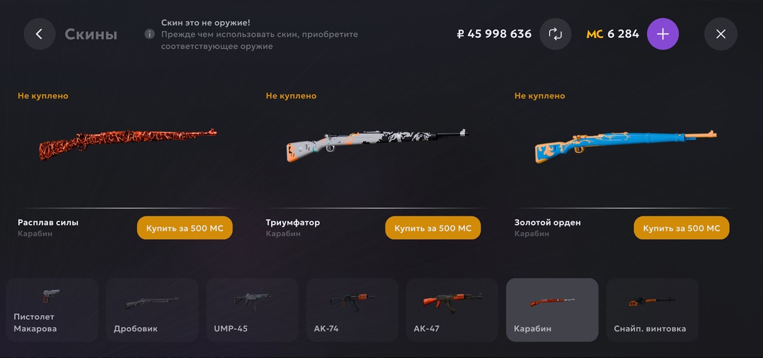763x358 pixels.
Task: Click the blue Золотой орден carbine image
Action: (x=625, y=146)
